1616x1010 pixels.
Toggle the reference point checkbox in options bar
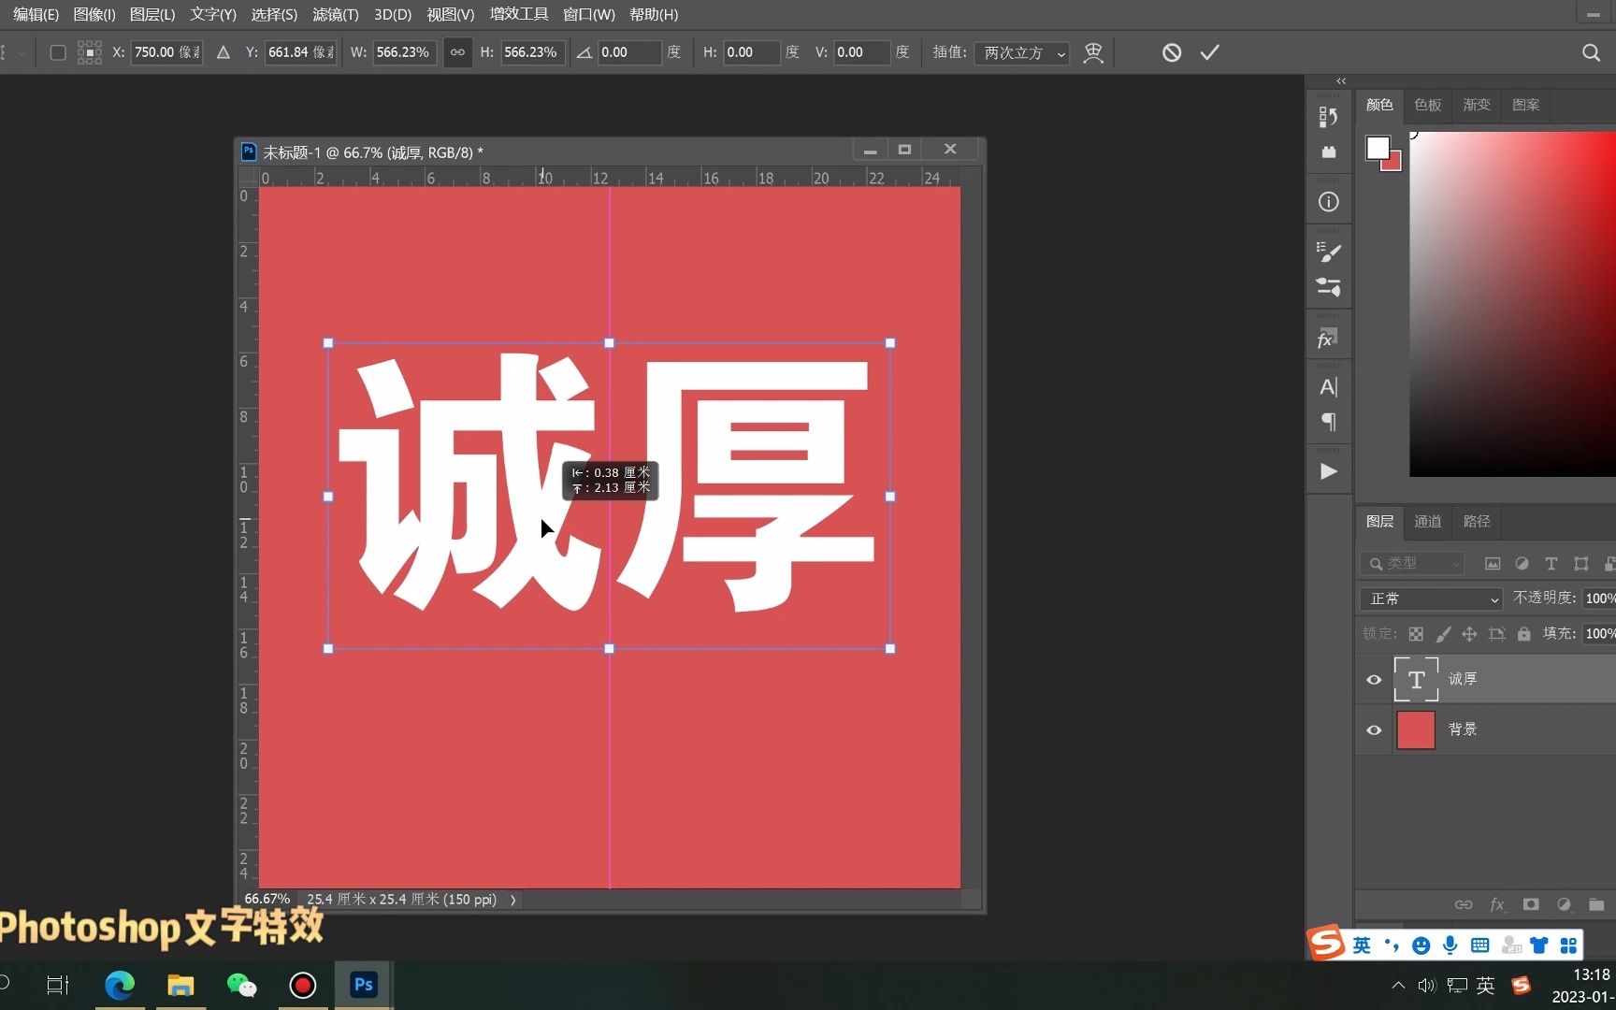coord(57,52)
